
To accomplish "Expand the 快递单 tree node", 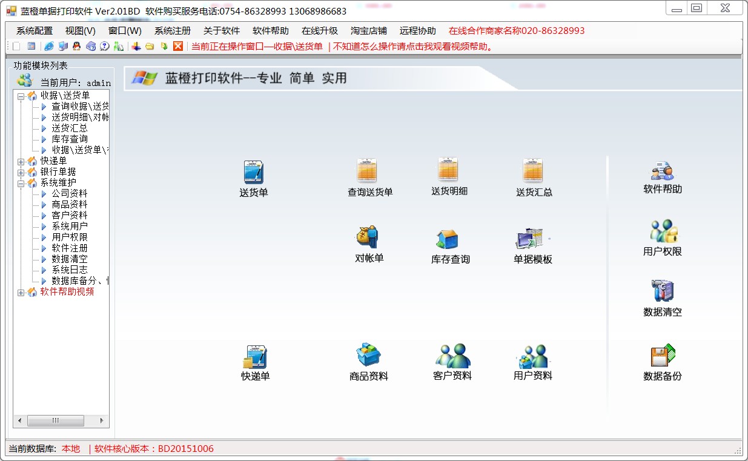I will [x=21, y=161].
